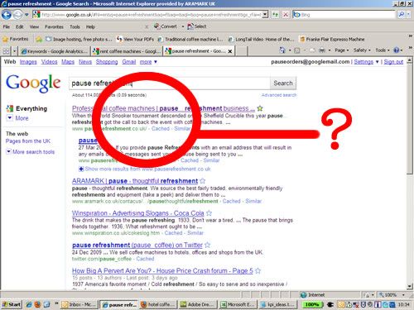
Task: Open 'pause refreshment on Twitter' result link
Action: tap(137, 245)
